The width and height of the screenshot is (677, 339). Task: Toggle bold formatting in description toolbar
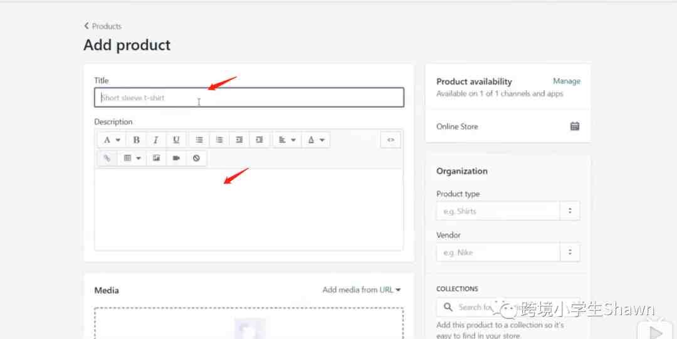137,140
